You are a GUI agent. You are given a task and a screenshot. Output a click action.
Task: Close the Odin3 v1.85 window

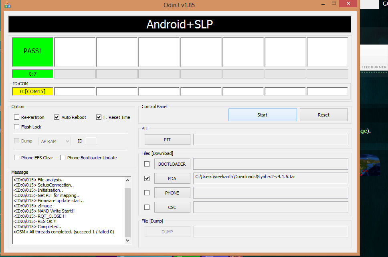[348, 4]
